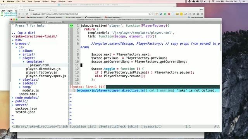Image resolution: width=248 pixels, height=139 pixels.
Task: Expand the artist/ folder
Action: 20,54
